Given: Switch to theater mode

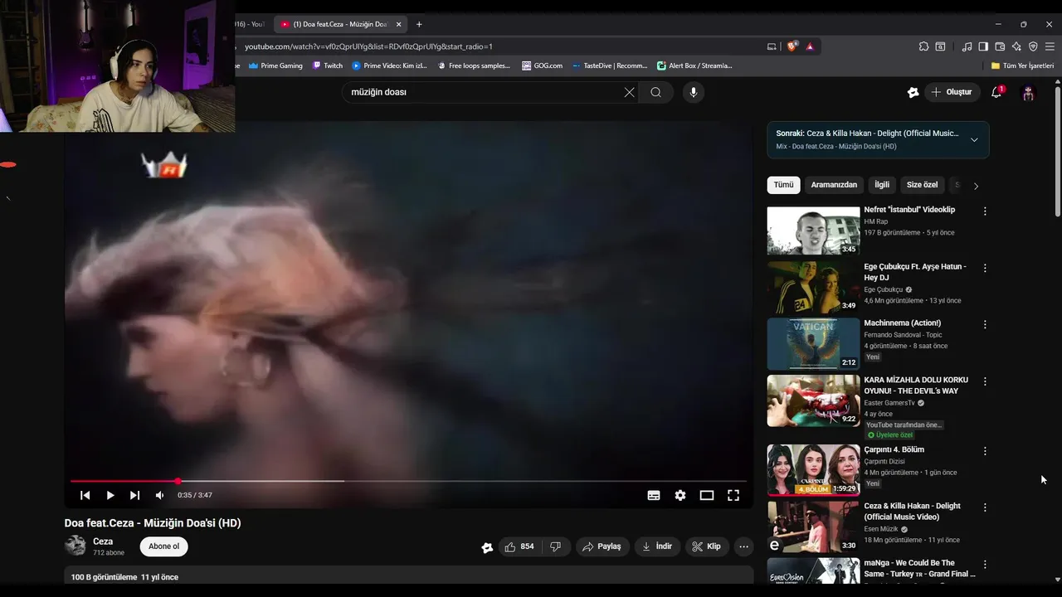Looking at the screenshot, I should click(x=707, y=495).
